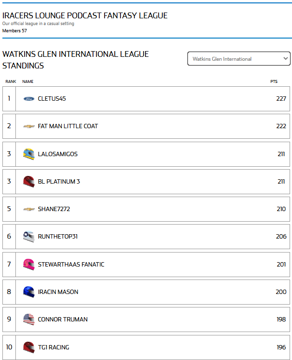The image size is (292, 360).
Task: Click the pink helmet beside STEWARTHAAS FANATIC
Action: [29, 265]
